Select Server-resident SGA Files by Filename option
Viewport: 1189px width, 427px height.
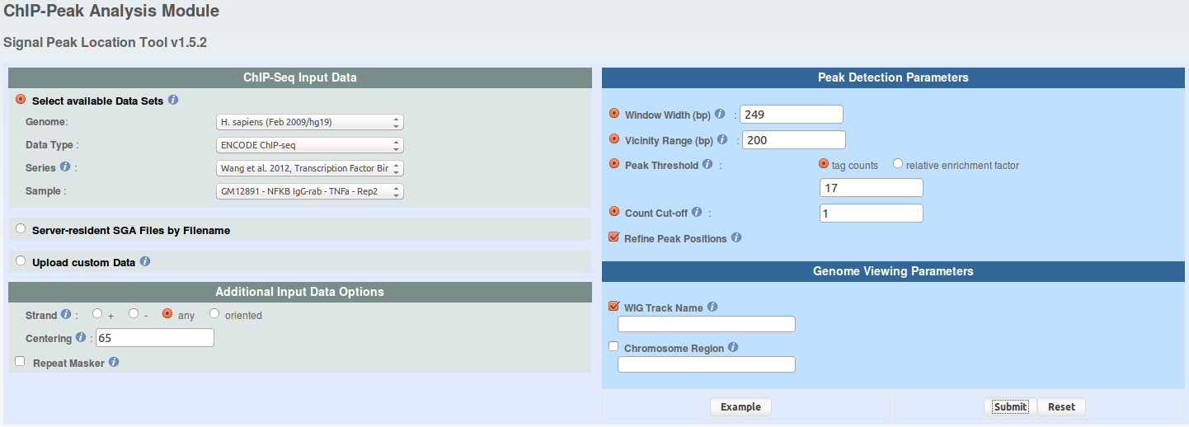[21, 229]
